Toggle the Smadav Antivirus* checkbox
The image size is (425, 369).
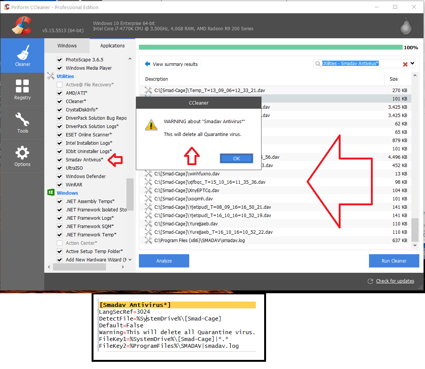[60, 159]
